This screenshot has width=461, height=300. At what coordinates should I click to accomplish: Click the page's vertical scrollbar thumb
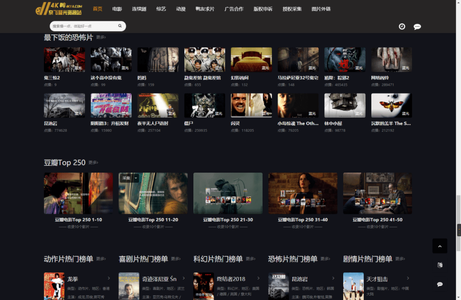coord(458,223)
